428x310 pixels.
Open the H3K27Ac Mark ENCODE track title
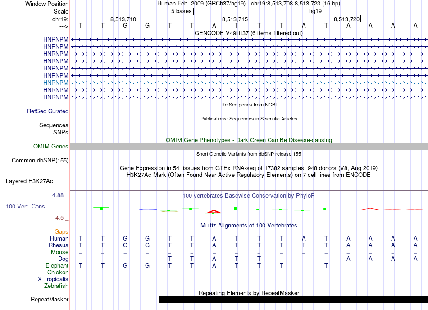click(x=249, y=175)
